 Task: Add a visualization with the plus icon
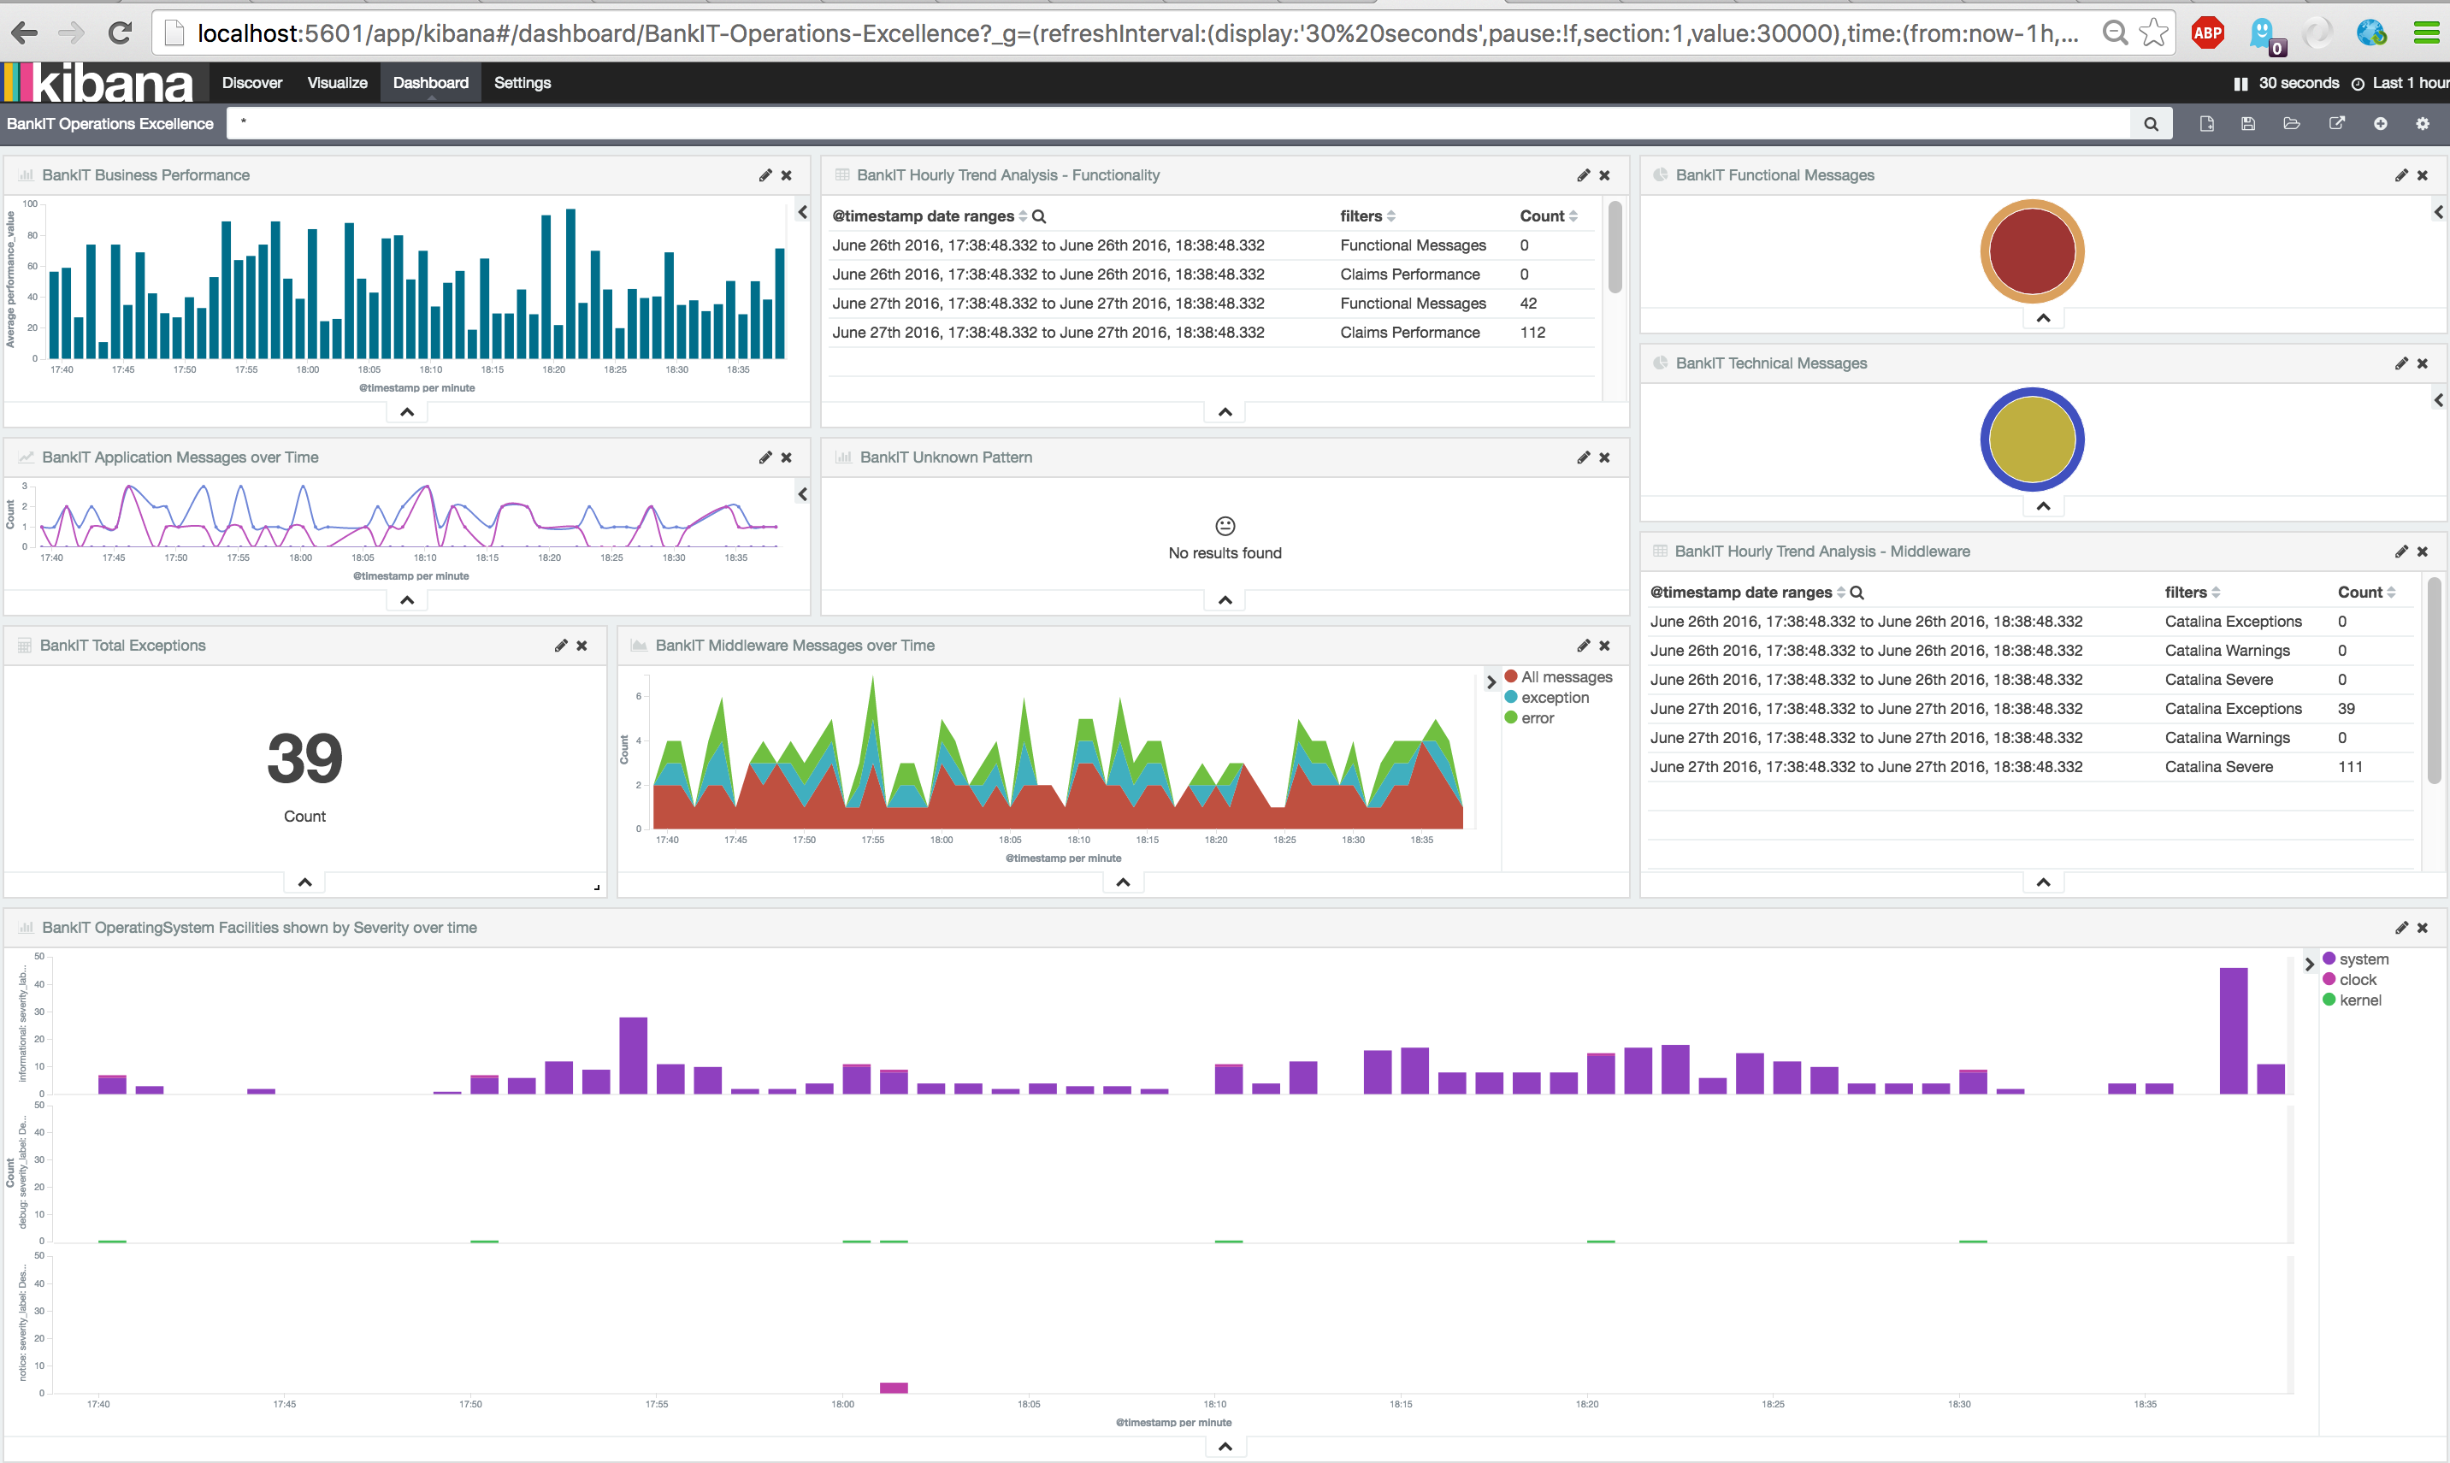(x=2380, y=123)
